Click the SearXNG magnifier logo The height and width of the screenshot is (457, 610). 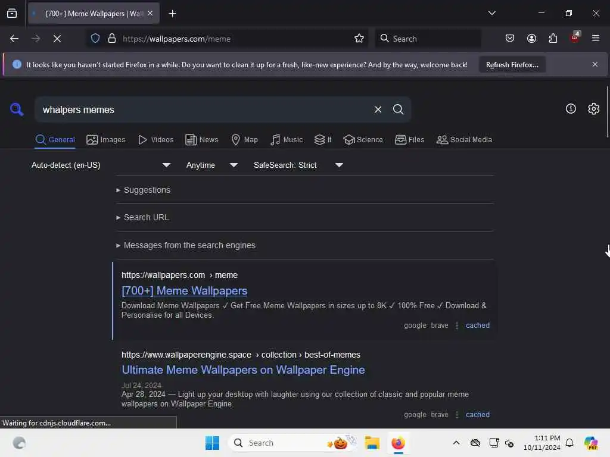(17, 109)
